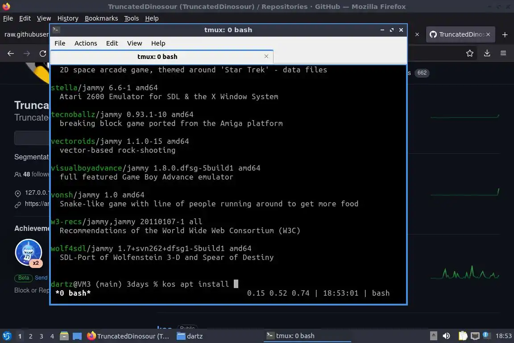This screenshot has width=514, height=343.
Task: Open the File menu in the terminal window
Action: coord(60,43)
